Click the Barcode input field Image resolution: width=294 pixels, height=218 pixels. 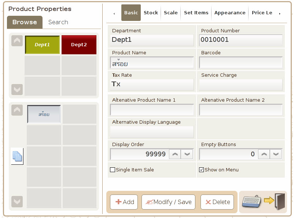click(x=241, y=62)
